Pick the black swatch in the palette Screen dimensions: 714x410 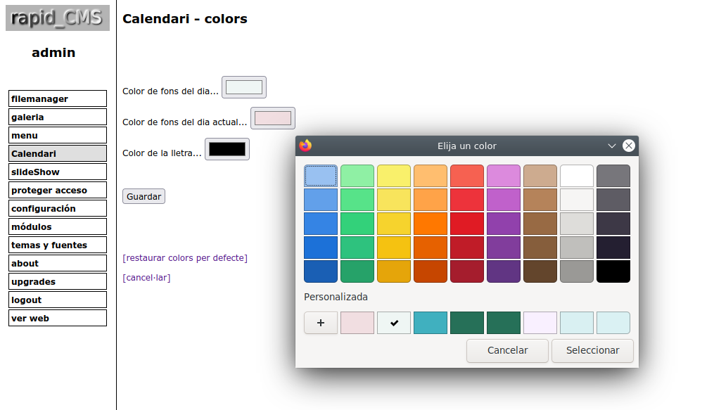coord(613,271)
